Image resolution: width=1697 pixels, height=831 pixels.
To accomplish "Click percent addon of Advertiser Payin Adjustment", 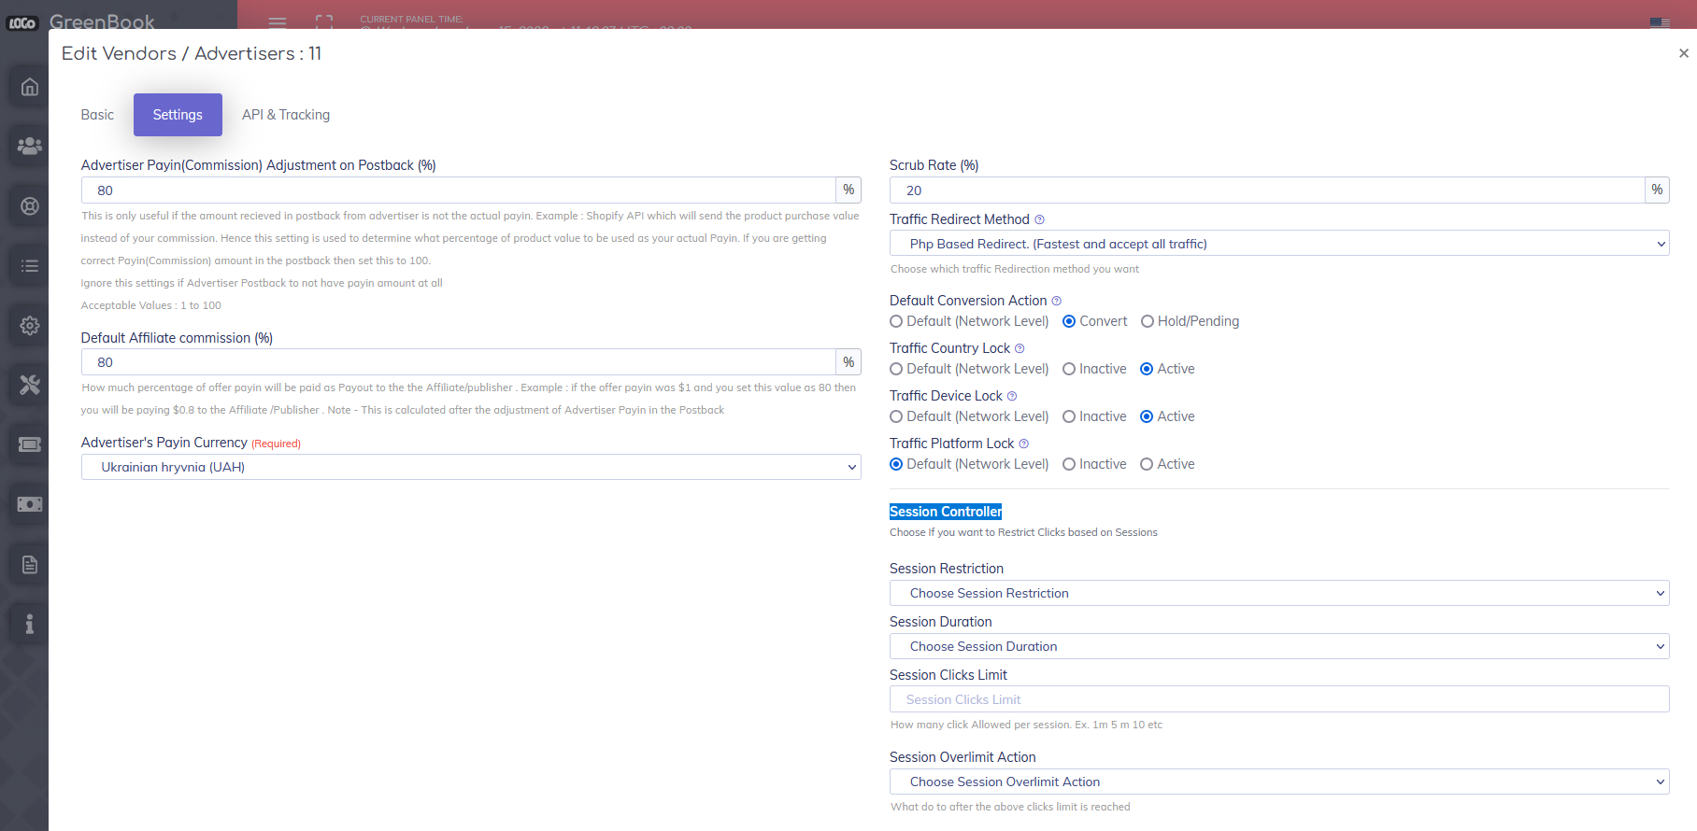I will pyautogui.click(x=848, y=190).
